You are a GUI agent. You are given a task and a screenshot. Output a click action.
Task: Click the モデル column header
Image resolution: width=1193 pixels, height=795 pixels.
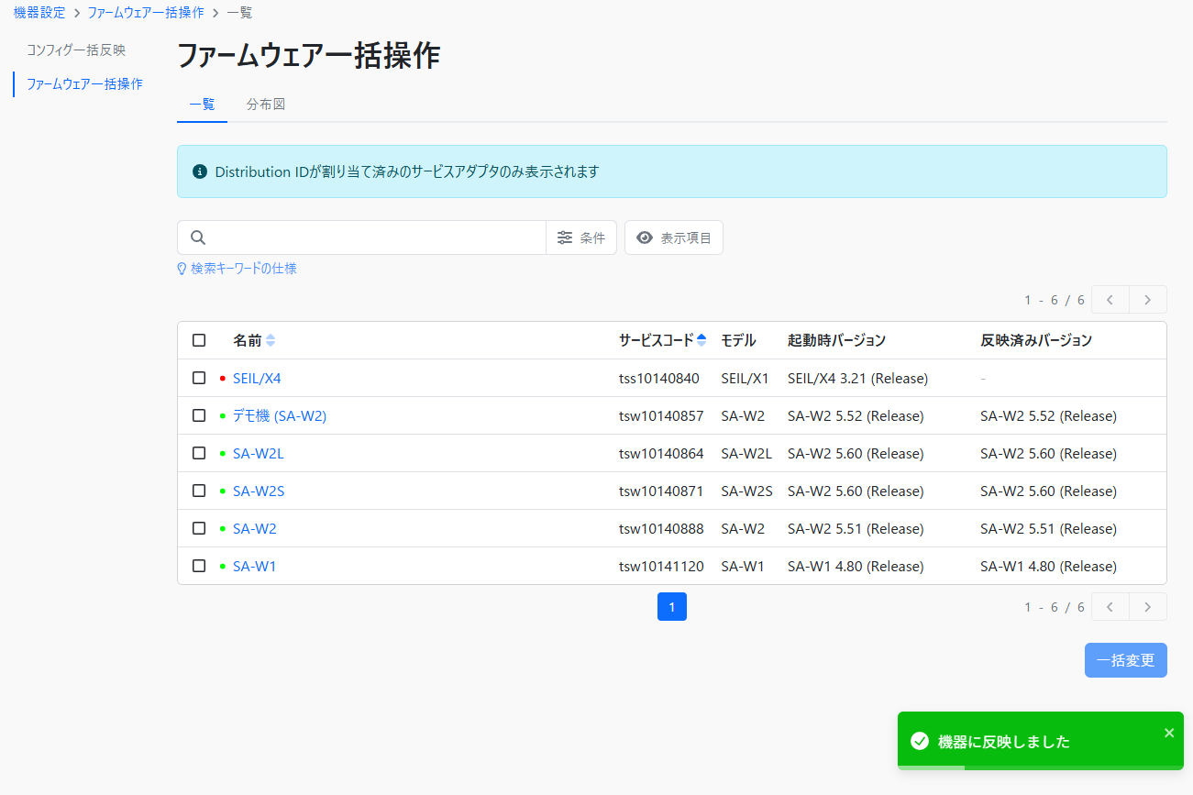pos(738,340)
